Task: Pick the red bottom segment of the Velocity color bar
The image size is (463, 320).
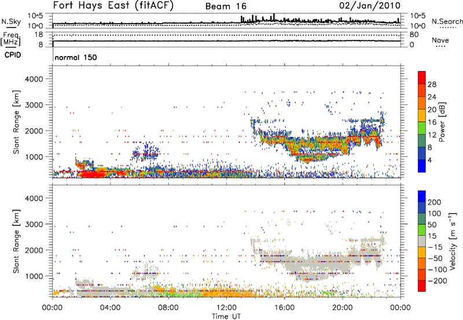Action: tap(422, 286)
